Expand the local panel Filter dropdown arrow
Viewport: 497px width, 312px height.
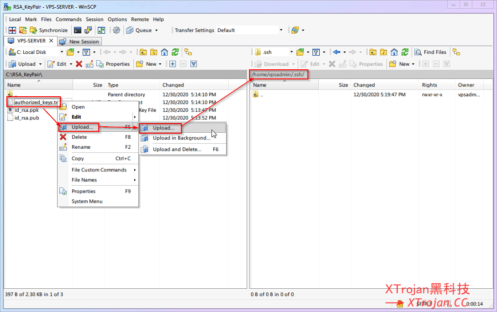(94, 52)
